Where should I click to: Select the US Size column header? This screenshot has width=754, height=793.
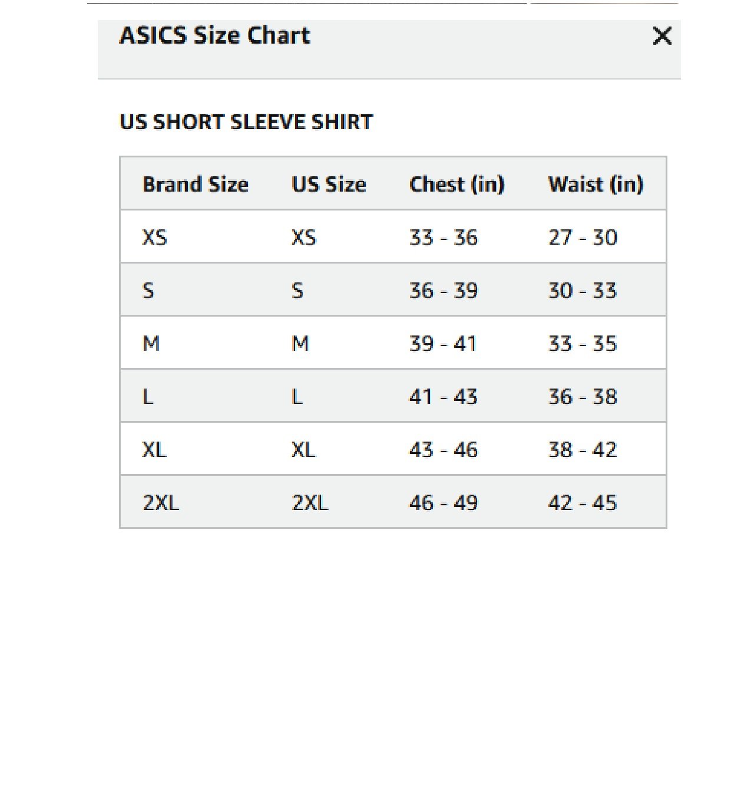coord(329,184)
